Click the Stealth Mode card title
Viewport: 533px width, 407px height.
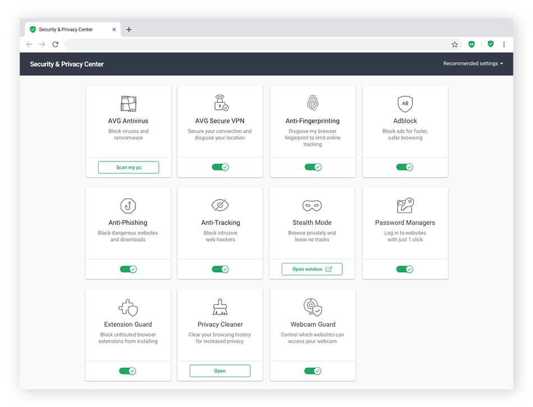tap(312, 223)
